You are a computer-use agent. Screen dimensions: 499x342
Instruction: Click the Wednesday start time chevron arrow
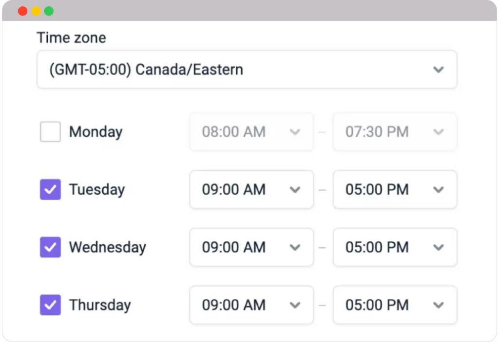point(295,247)
